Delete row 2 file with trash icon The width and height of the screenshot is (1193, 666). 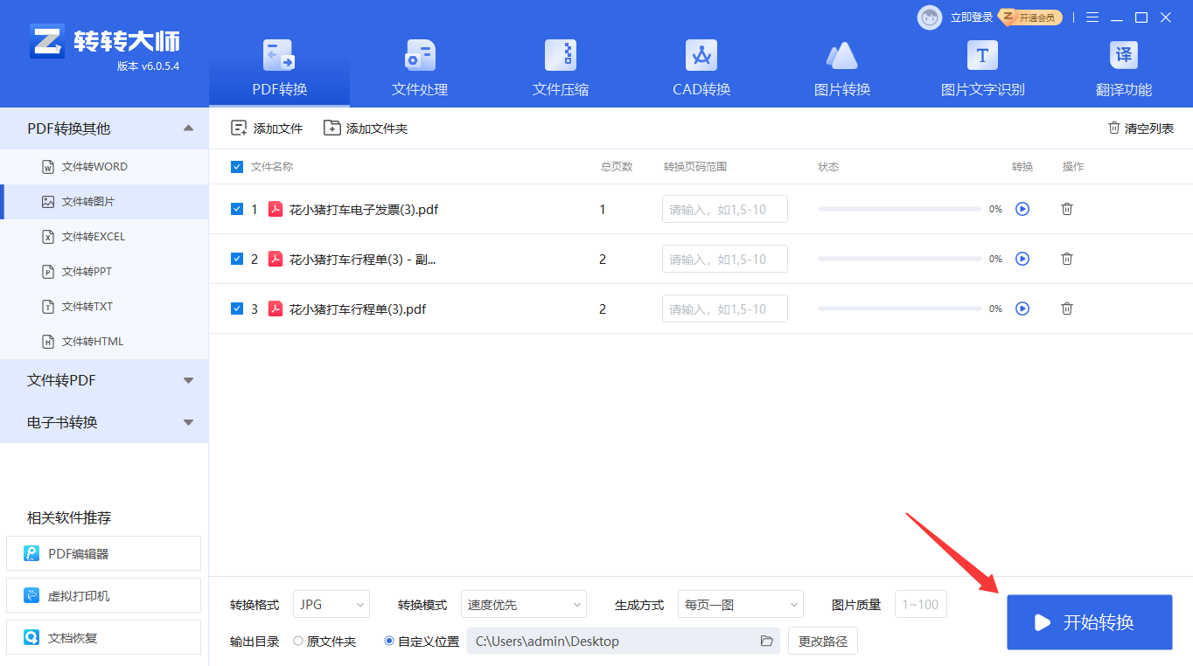click(x=1067, y=259)
